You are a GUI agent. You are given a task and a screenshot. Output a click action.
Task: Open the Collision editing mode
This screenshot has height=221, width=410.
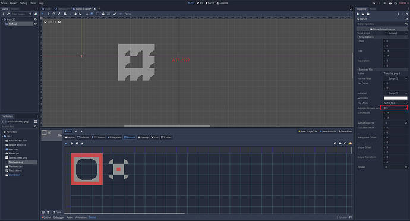click(x=83, y=137)
